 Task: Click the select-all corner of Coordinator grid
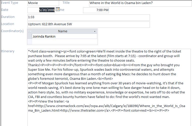click(x=30, y=31)
